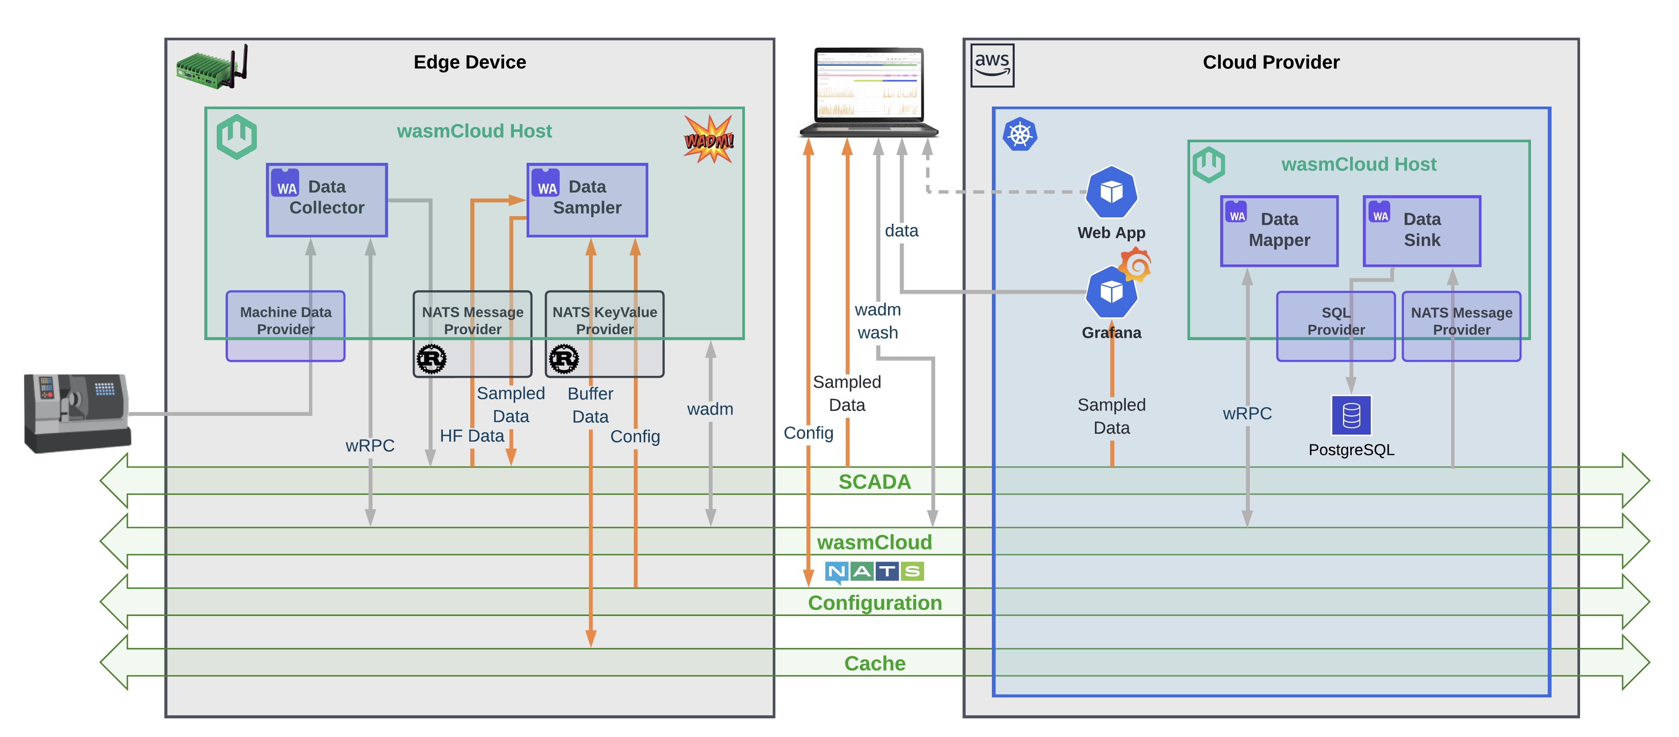Select the Kubernetes icon in the cloud cluster
The width and height of the screenshot is (1679, 737).
click(1021, 135)
